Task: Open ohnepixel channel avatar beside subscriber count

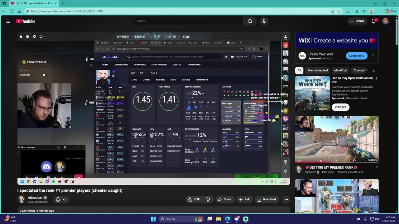Action: (x=22, y=199)
